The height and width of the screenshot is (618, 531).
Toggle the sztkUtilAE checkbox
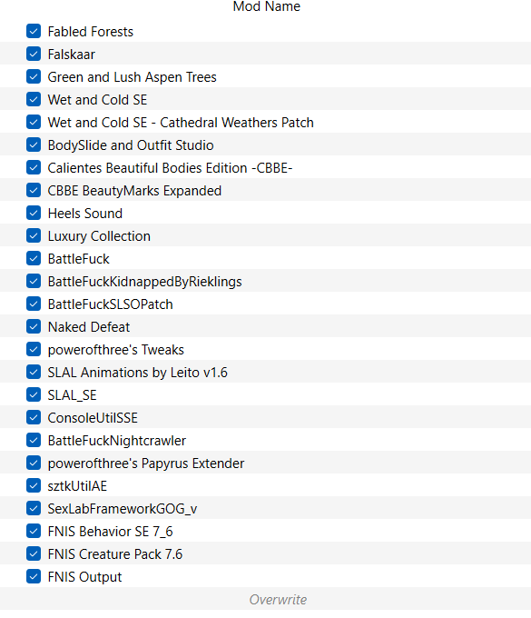(34, 486)
